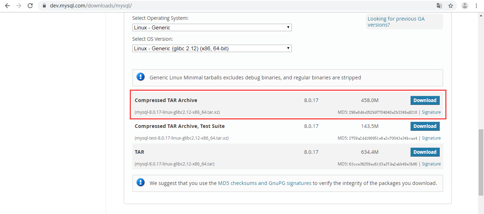
Task: Click MD5 hash of the 458.0M archive
Action: (383, 112)
